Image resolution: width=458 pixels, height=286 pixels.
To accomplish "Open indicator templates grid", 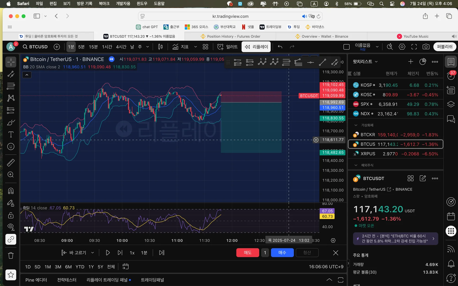I will (x=205, y=47).
